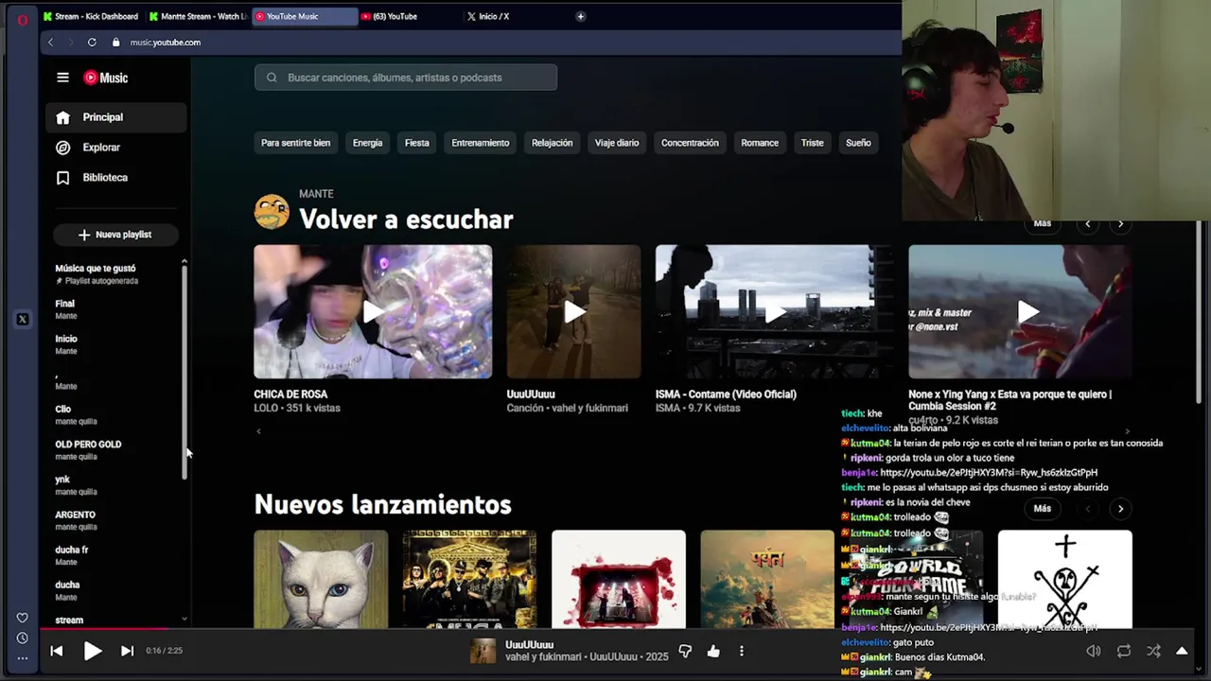Select the Energía mood chip
The height and width of the screenshot is (681, 1211).
click(x=367, y=143)
